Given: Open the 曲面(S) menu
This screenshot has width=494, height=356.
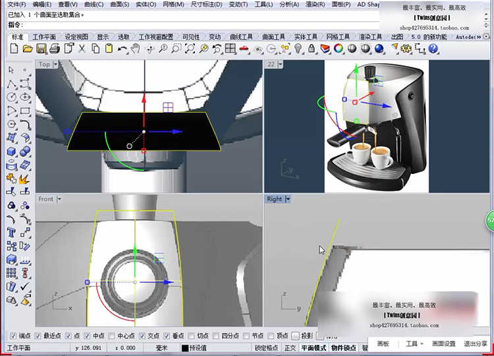Looking at the screenshot, I should point(119,5).
